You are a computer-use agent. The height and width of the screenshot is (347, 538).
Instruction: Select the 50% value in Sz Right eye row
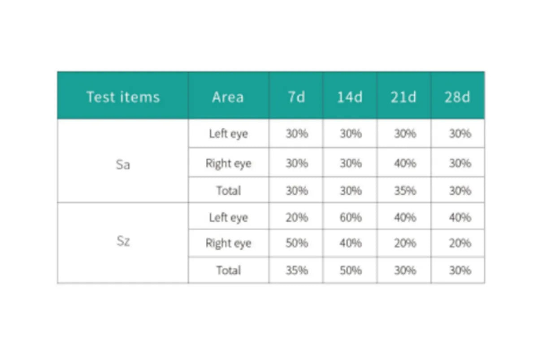click(x=297, y=243)
